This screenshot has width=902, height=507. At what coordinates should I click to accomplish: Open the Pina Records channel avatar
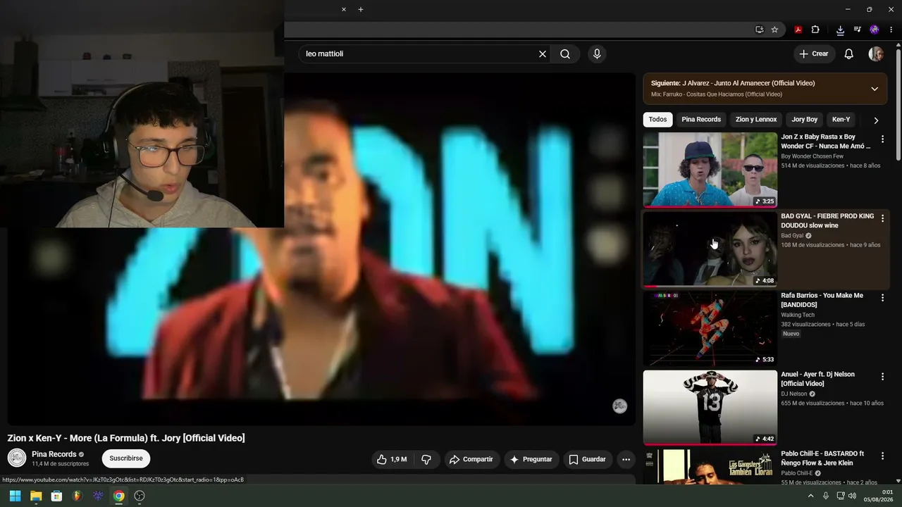[x=17, y=458]
